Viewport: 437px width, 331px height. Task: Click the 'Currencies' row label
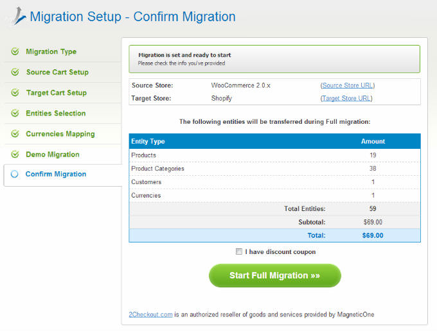[146, 195]
